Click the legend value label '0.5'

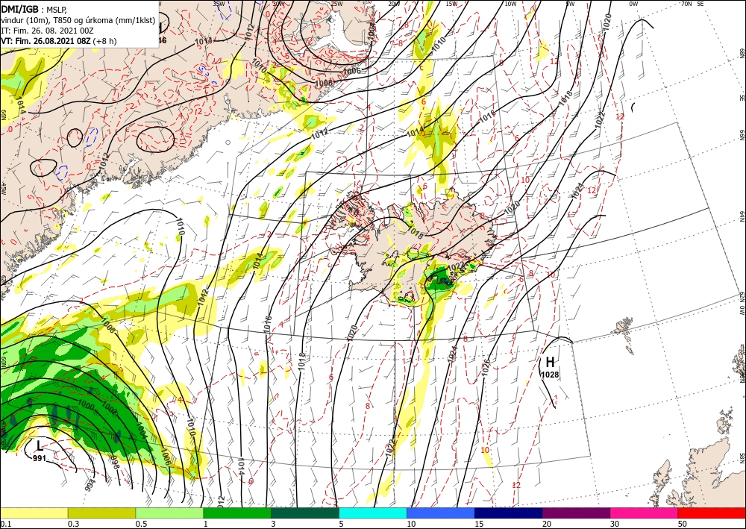[141, 524]
